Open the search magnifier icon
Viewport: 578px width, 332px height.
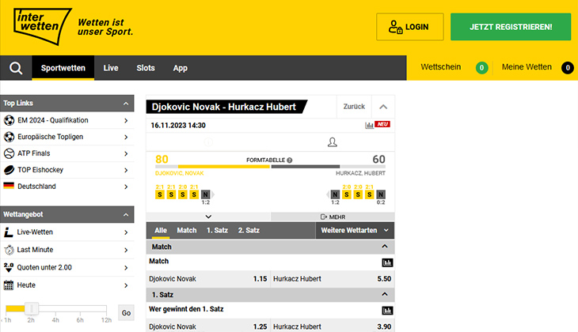point(16,68)
